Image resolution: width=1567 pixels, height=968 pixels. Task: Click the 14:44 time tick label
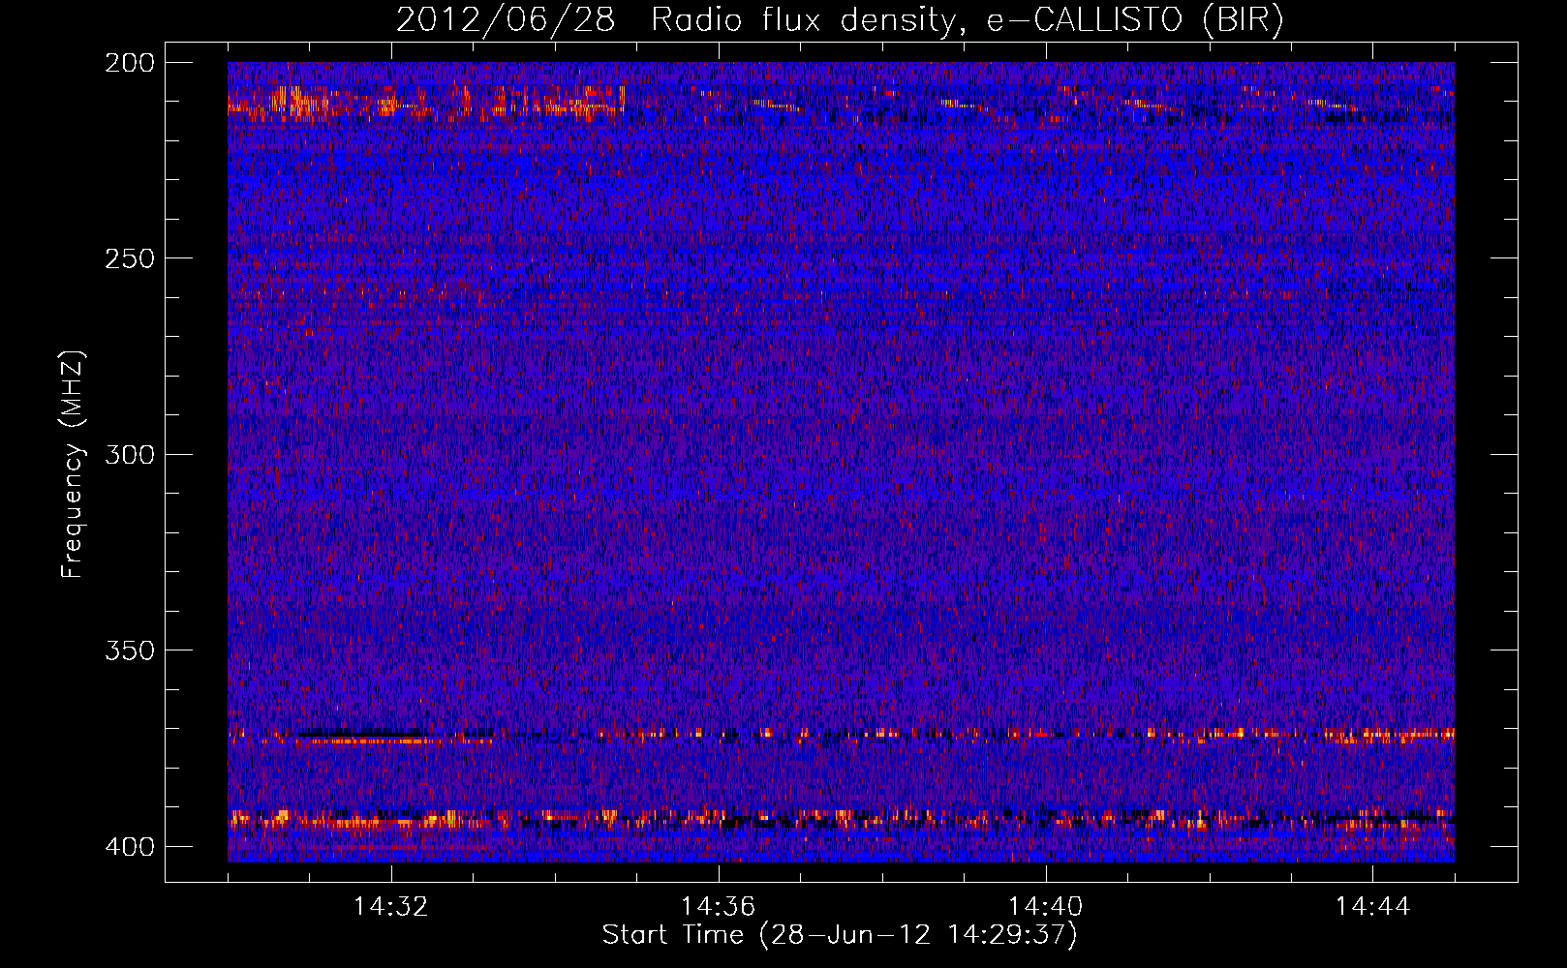1372,907
